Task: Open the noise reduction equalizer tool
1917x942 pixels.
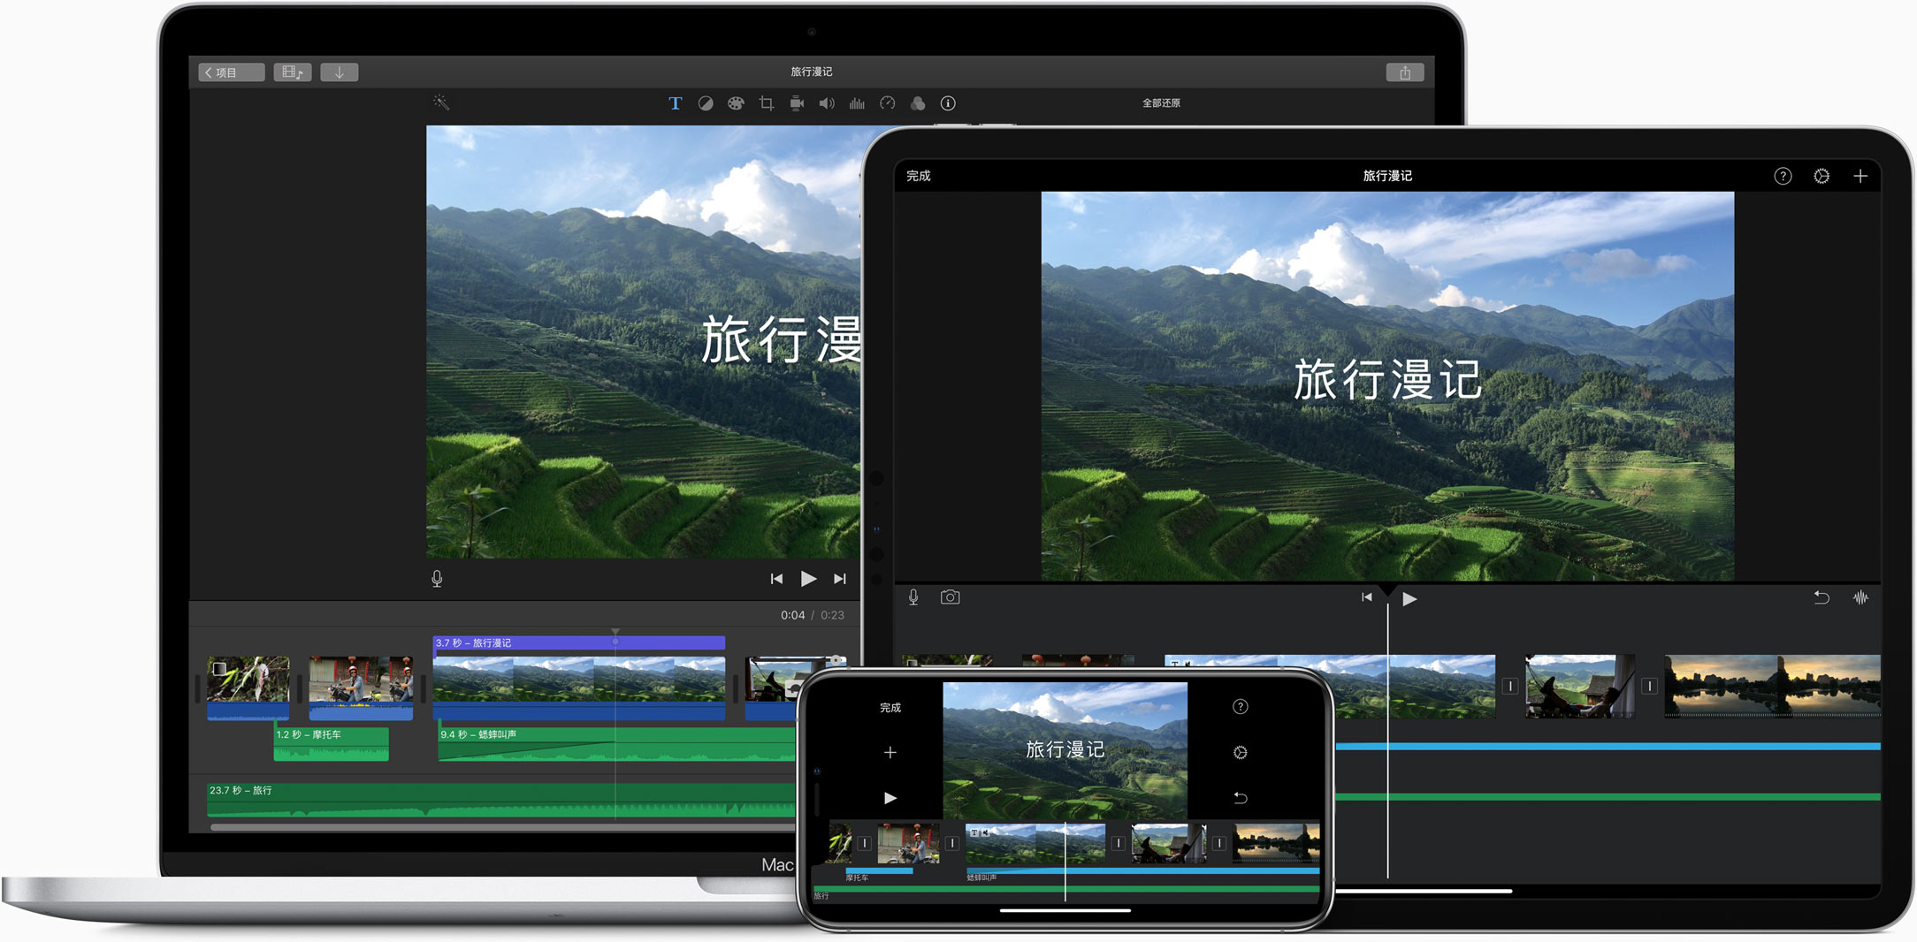Action: click(857, 103)
